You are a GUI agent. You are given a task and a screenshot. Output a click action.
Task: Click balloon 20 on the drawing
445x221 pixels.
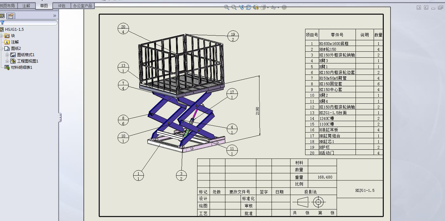click(123, 29)
